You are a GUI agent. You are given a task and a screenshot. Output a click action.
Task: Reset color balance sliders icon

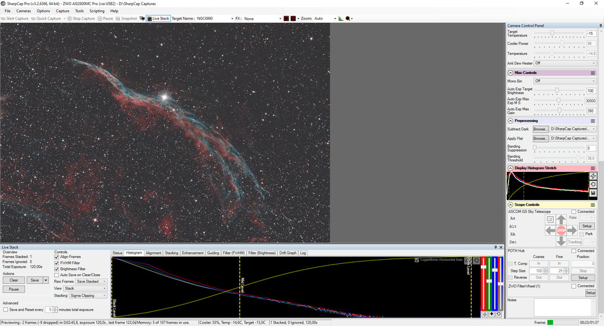498,314
